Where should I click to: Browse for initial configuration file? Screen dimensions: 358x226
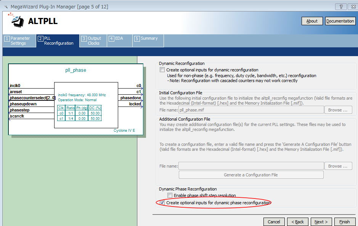click(x=338, y=110)
